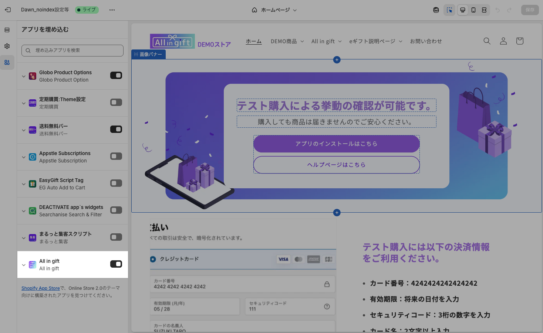Expand the まるっと集客スクリプト row chevron

pos(24,238)
